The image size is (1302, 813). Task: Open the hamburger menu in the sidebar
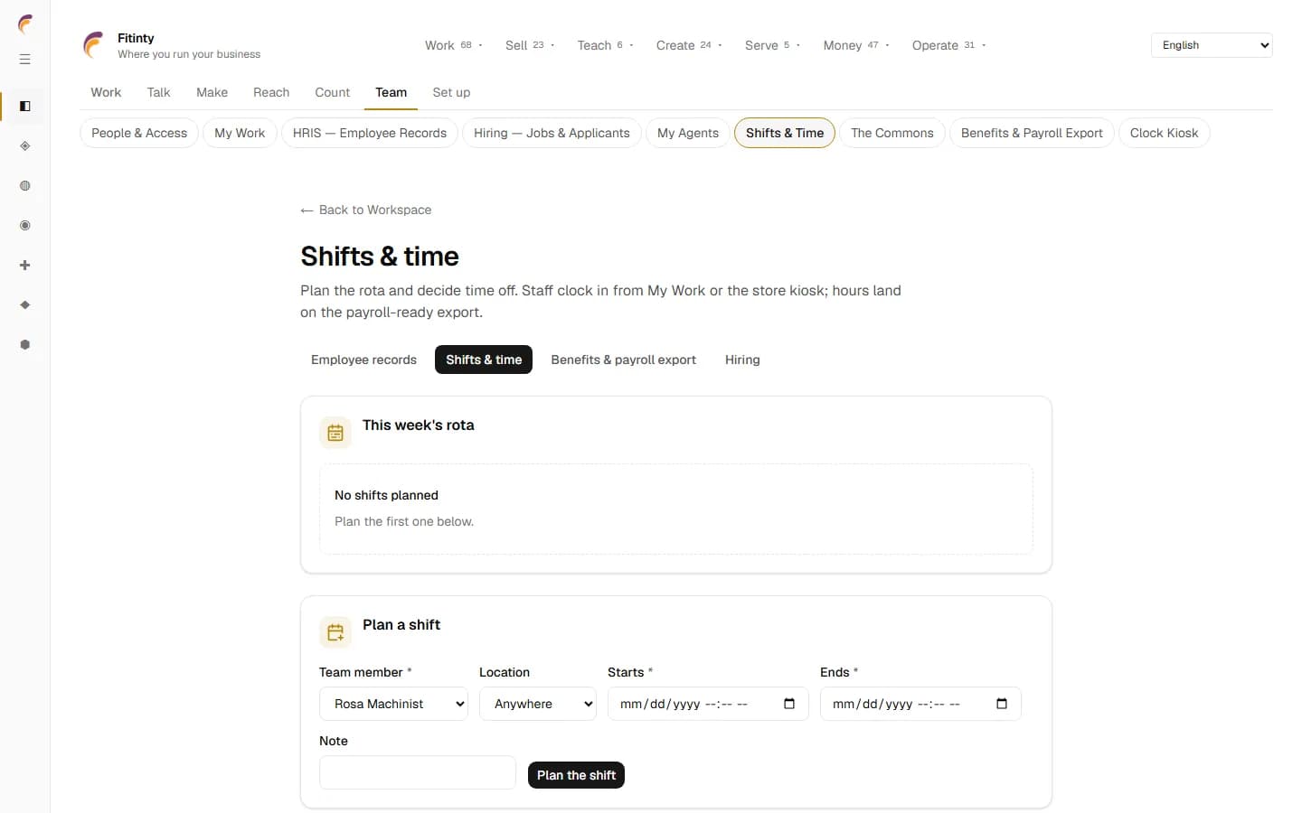tap(25, 60)
